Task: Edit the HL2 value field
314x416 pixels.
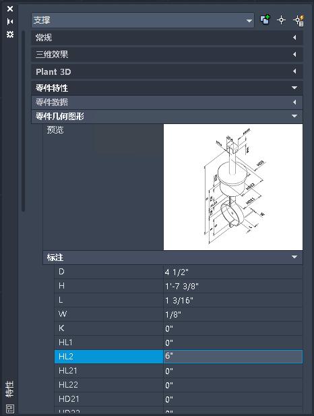Action: point(233,356)
